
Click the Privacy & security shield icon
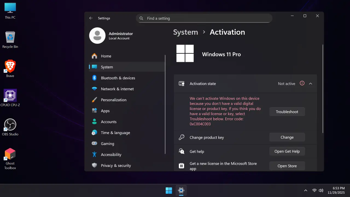94,166
